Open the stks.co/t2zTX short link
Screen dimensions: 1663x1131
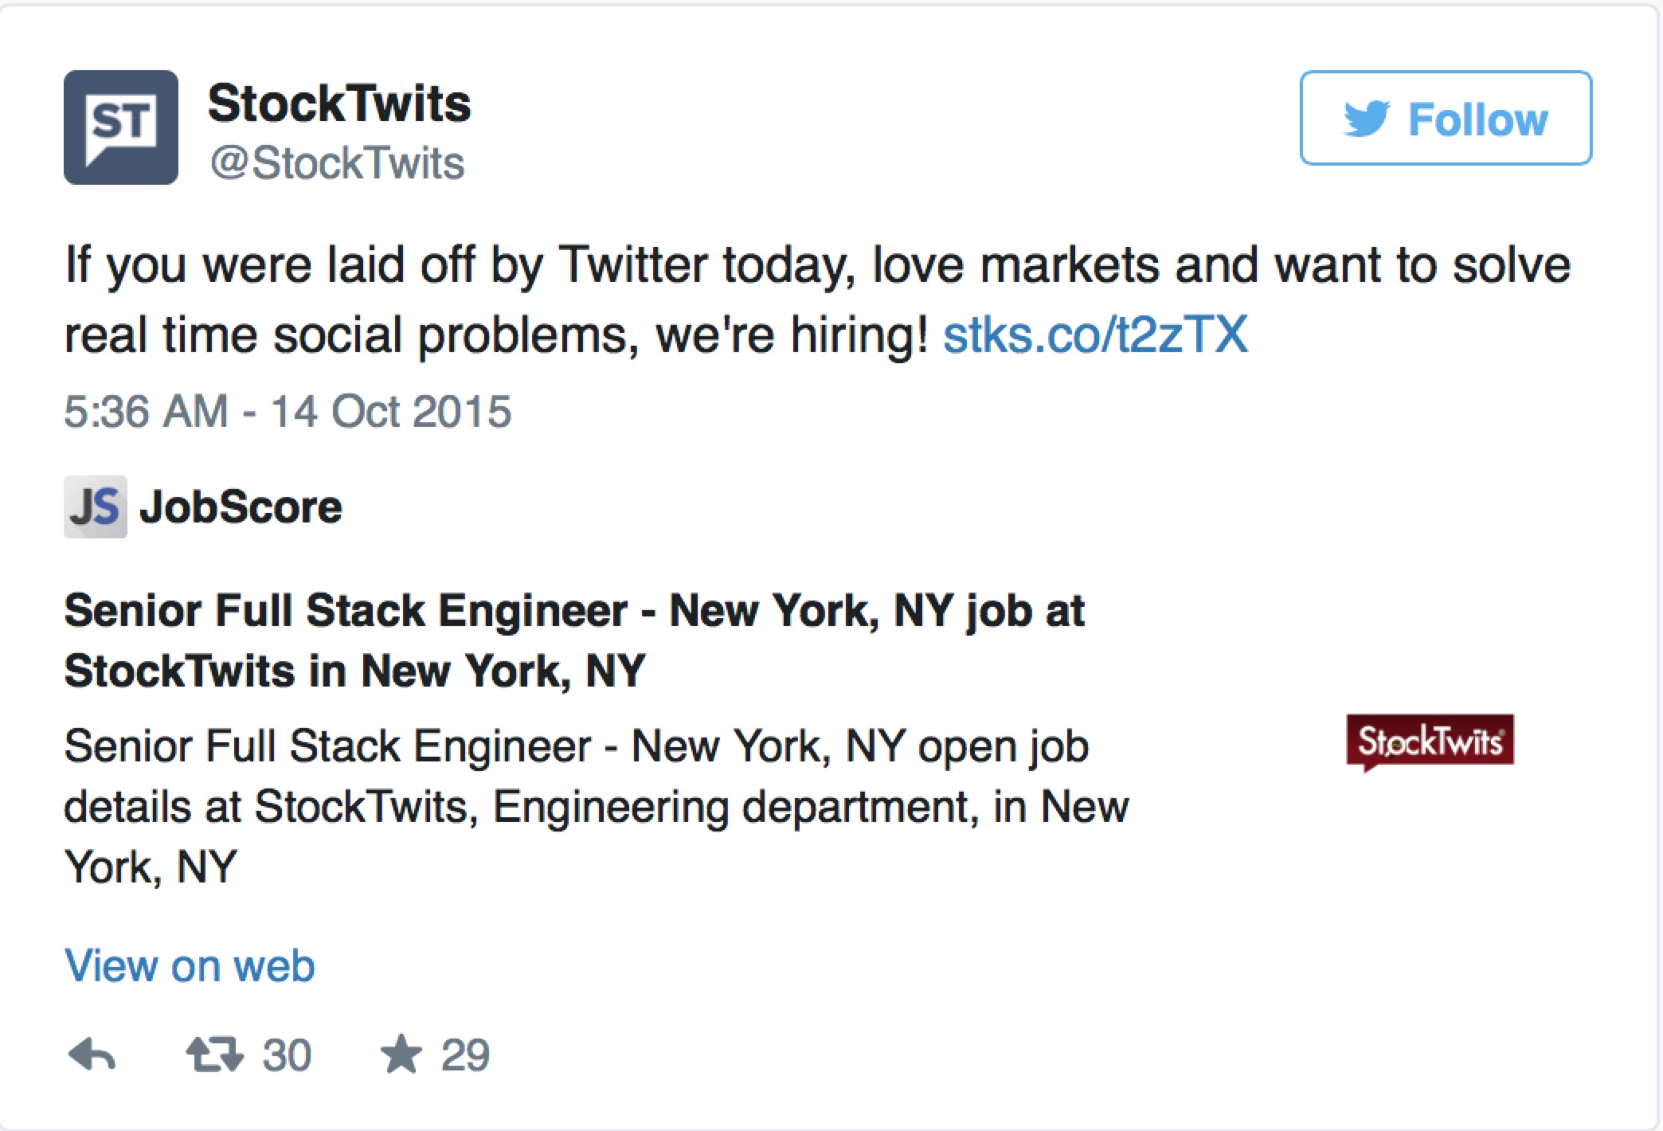click(x=1095, y=334)
